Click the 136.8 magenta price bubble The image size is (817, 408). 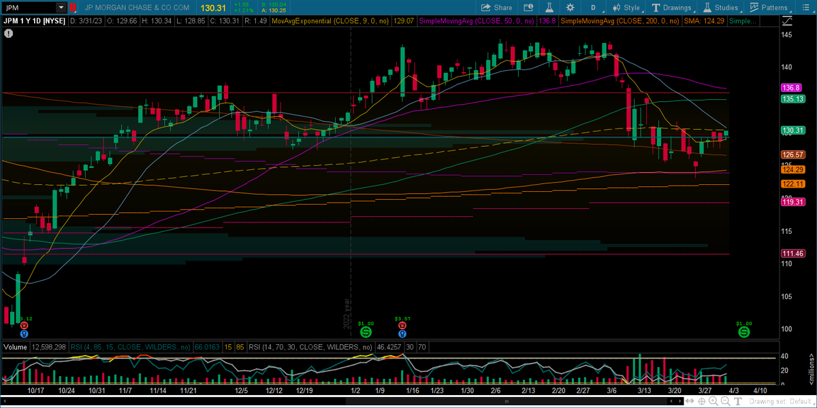pos(791,88)
